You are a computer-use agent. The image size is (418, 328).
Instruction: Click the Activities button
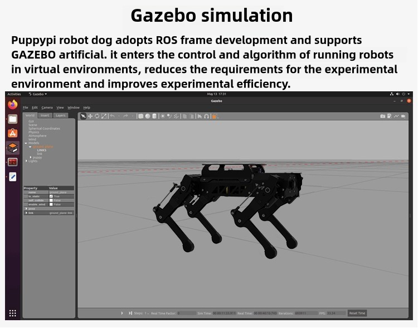[14, 94]
